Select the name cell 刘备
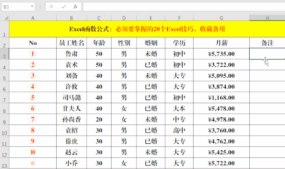This screenshot has height=169, width=285. tap(72, 76)
